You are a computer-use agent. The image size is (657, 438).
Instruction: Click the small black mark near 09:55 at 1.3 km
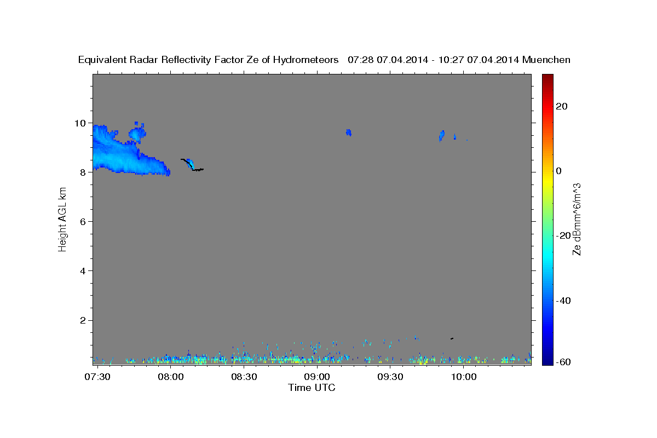click(452, 338)
